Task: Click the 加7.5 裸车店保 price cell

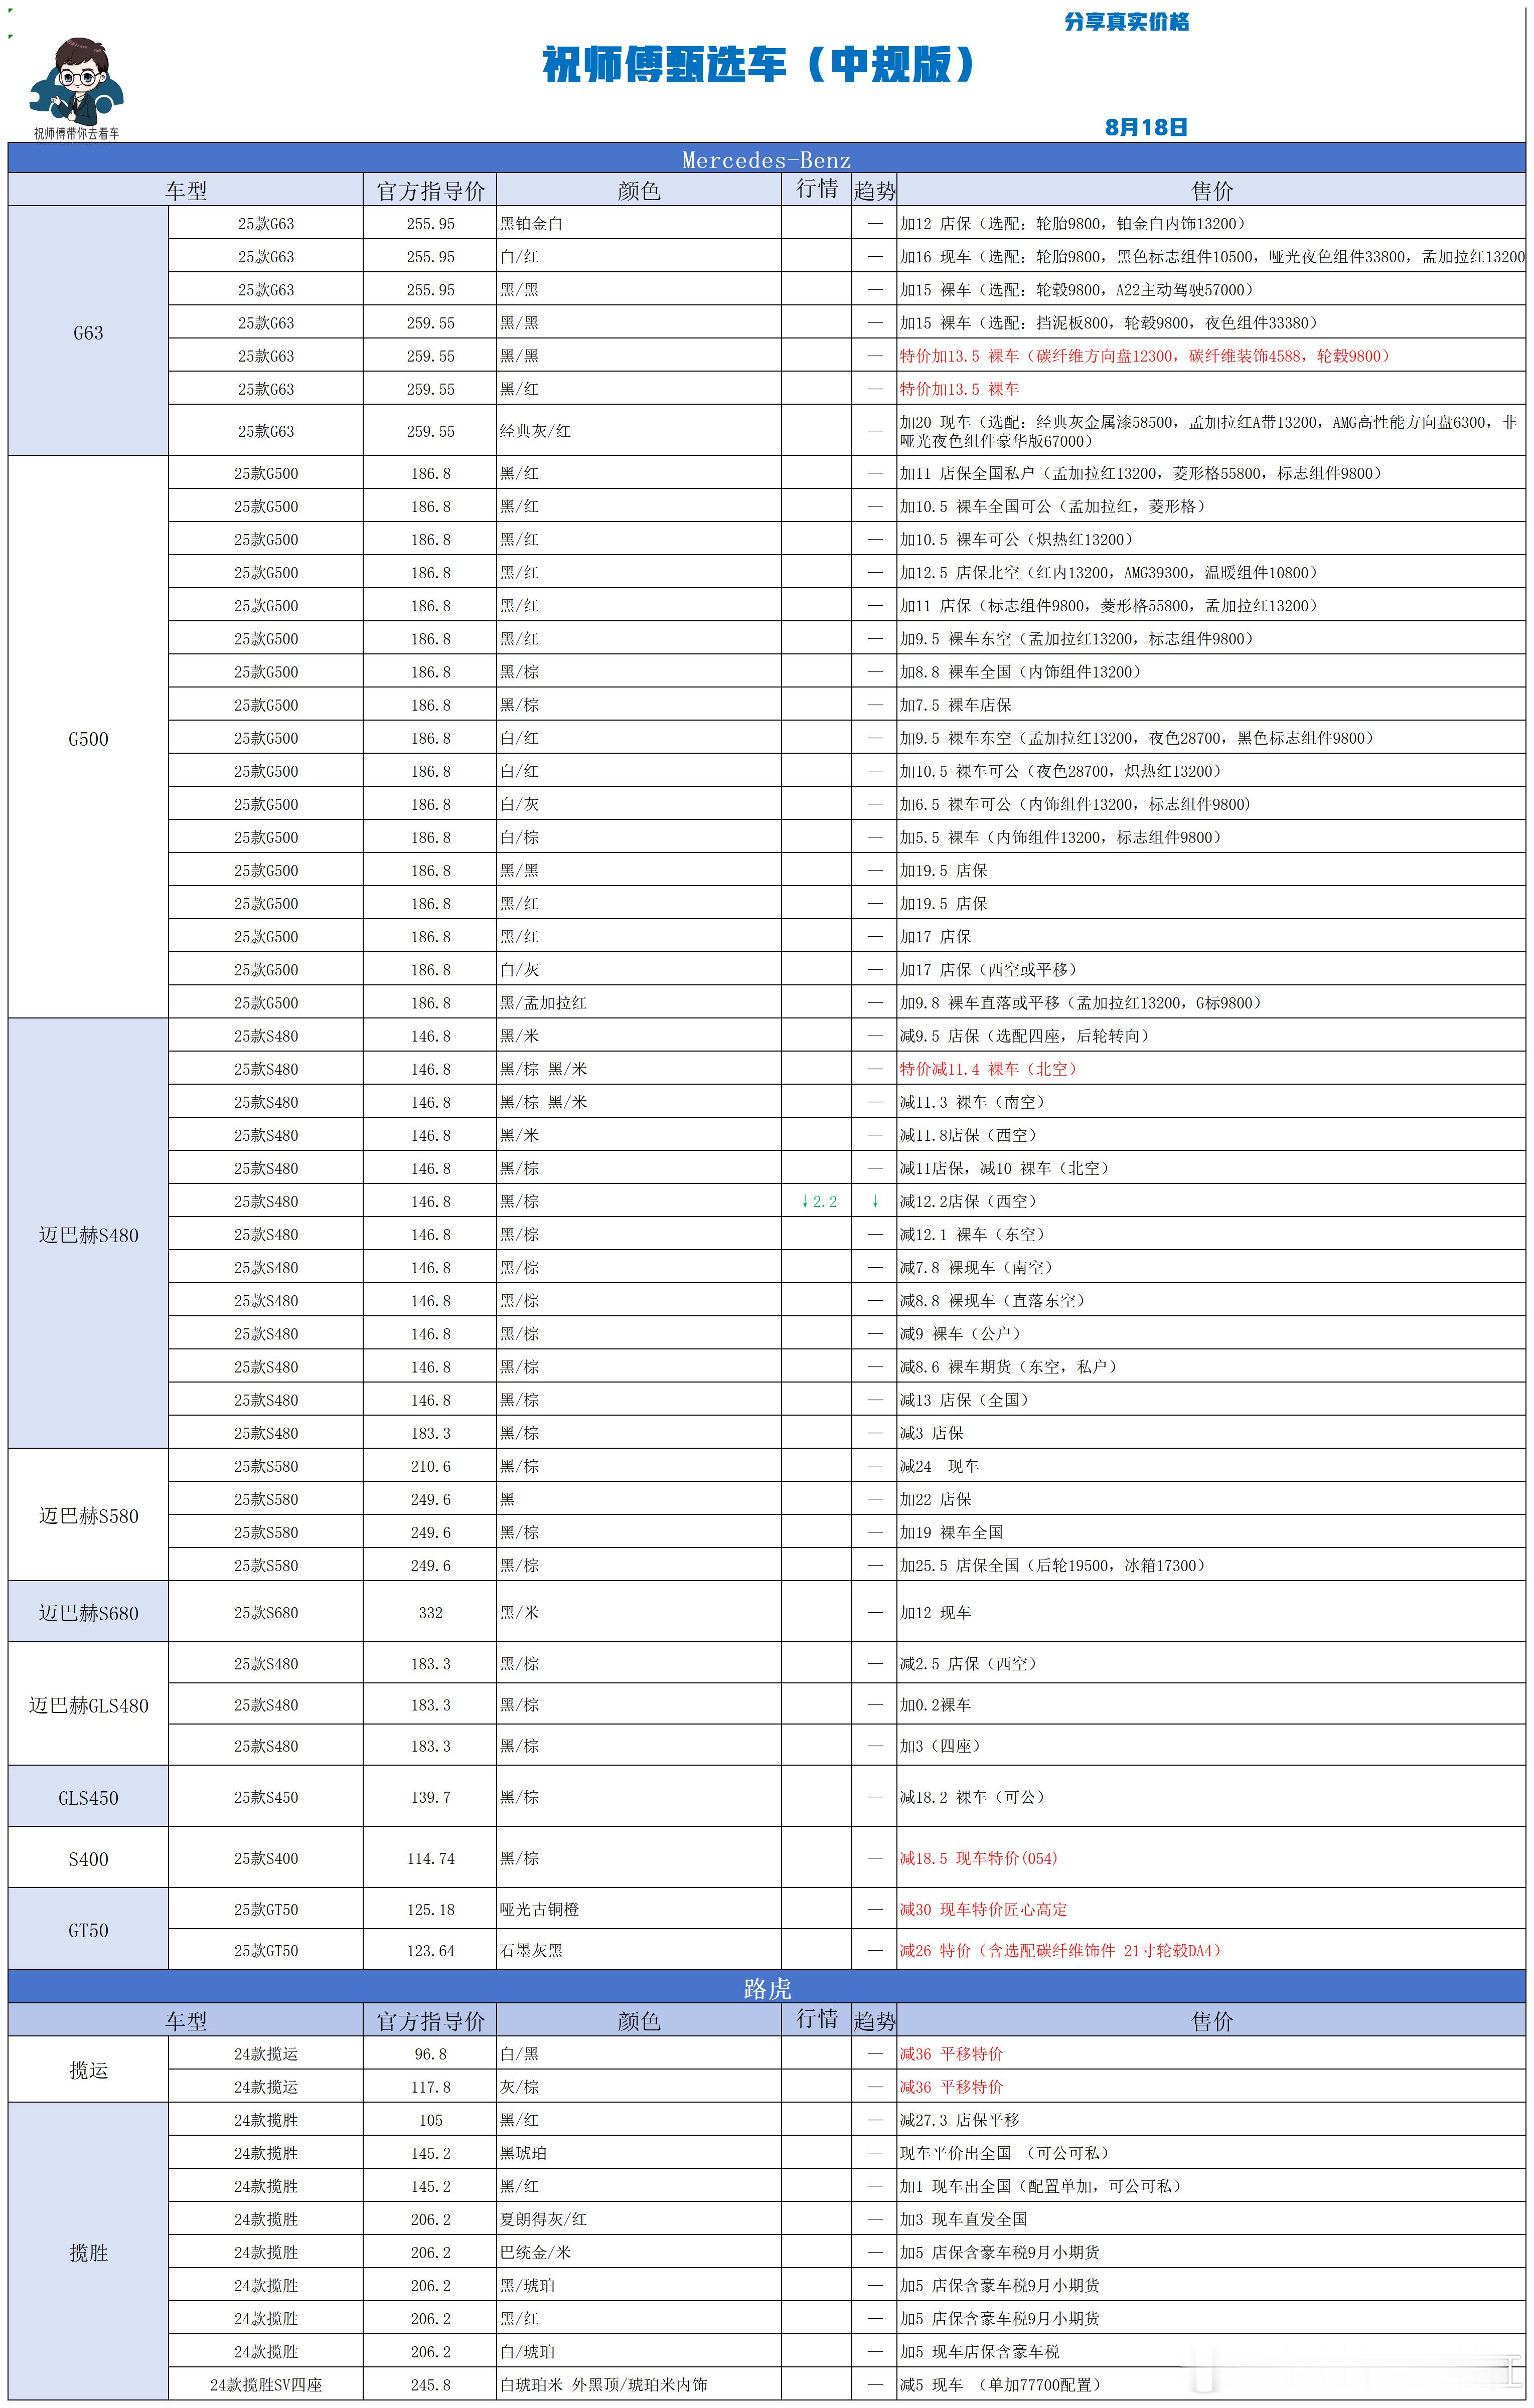Action: click(x=1211, y=704)
